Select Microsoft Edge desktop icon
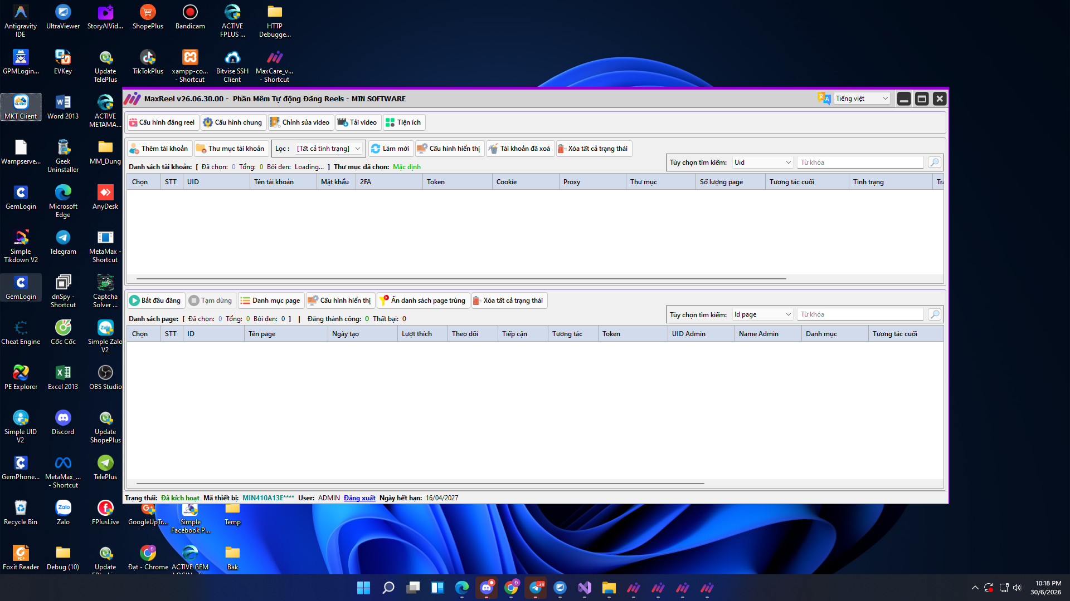The height and width of the screenshot is (601, 1070). (x=63, y=201)
